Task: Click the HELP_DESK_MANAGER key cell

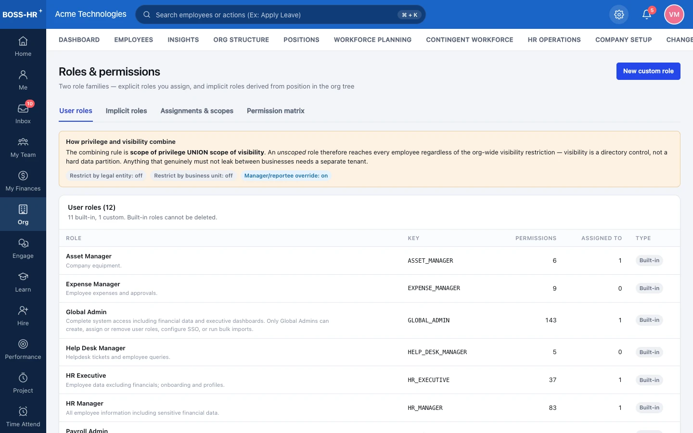Action: point(437,352)
